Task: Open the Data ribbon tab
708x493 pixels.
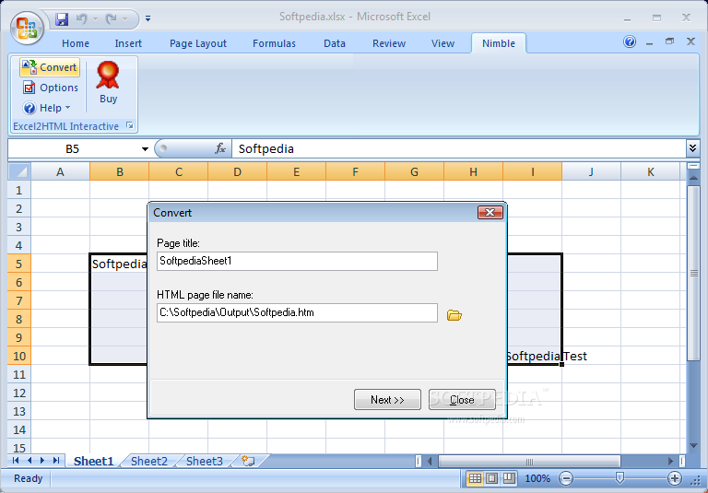Action: coord(335,43)
